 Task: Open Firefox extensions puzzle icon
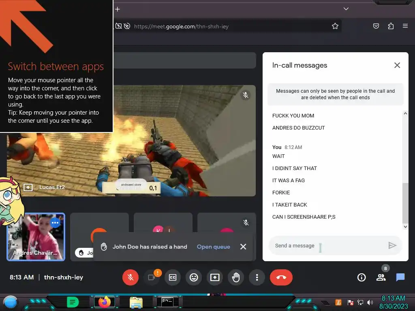click(x=391, y=26)
